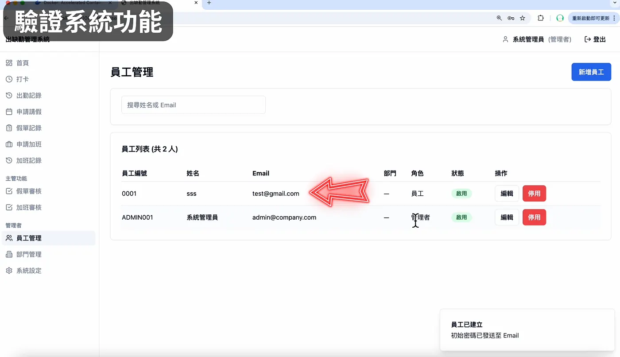The image size is (620, 357).
Task: Click browser bookmark star icon
Action: (523, 18)
